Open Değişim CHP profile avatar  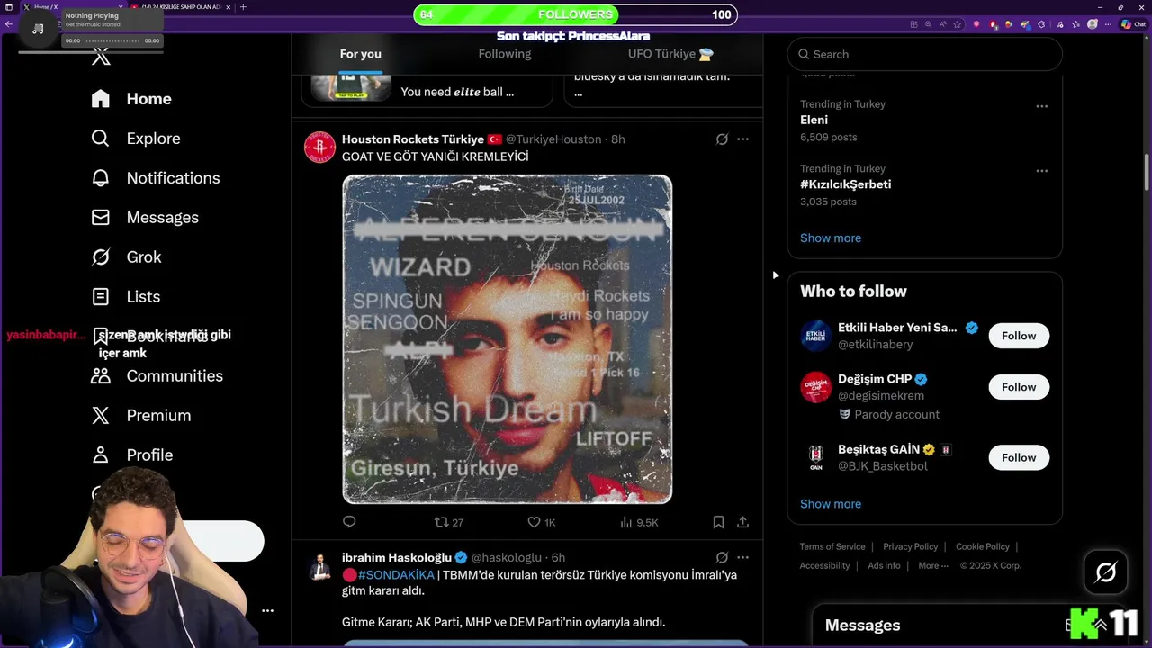[816, 387]
